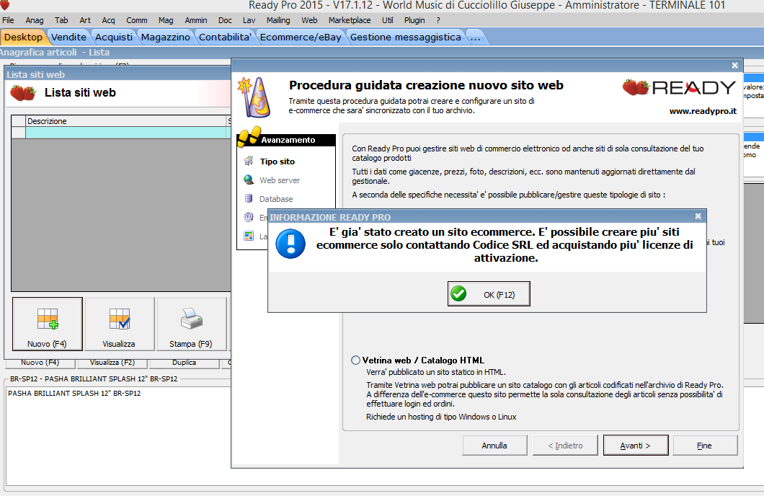Viewport: 764px width, 496px height.
Task: Click the Web server globe icon
Action: [x=249, y=180]
